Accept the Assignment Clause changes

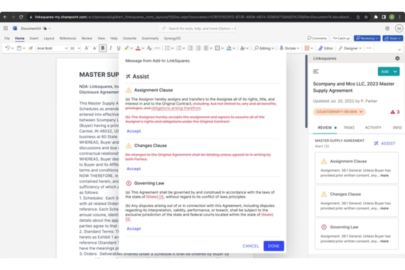point(134,131)
